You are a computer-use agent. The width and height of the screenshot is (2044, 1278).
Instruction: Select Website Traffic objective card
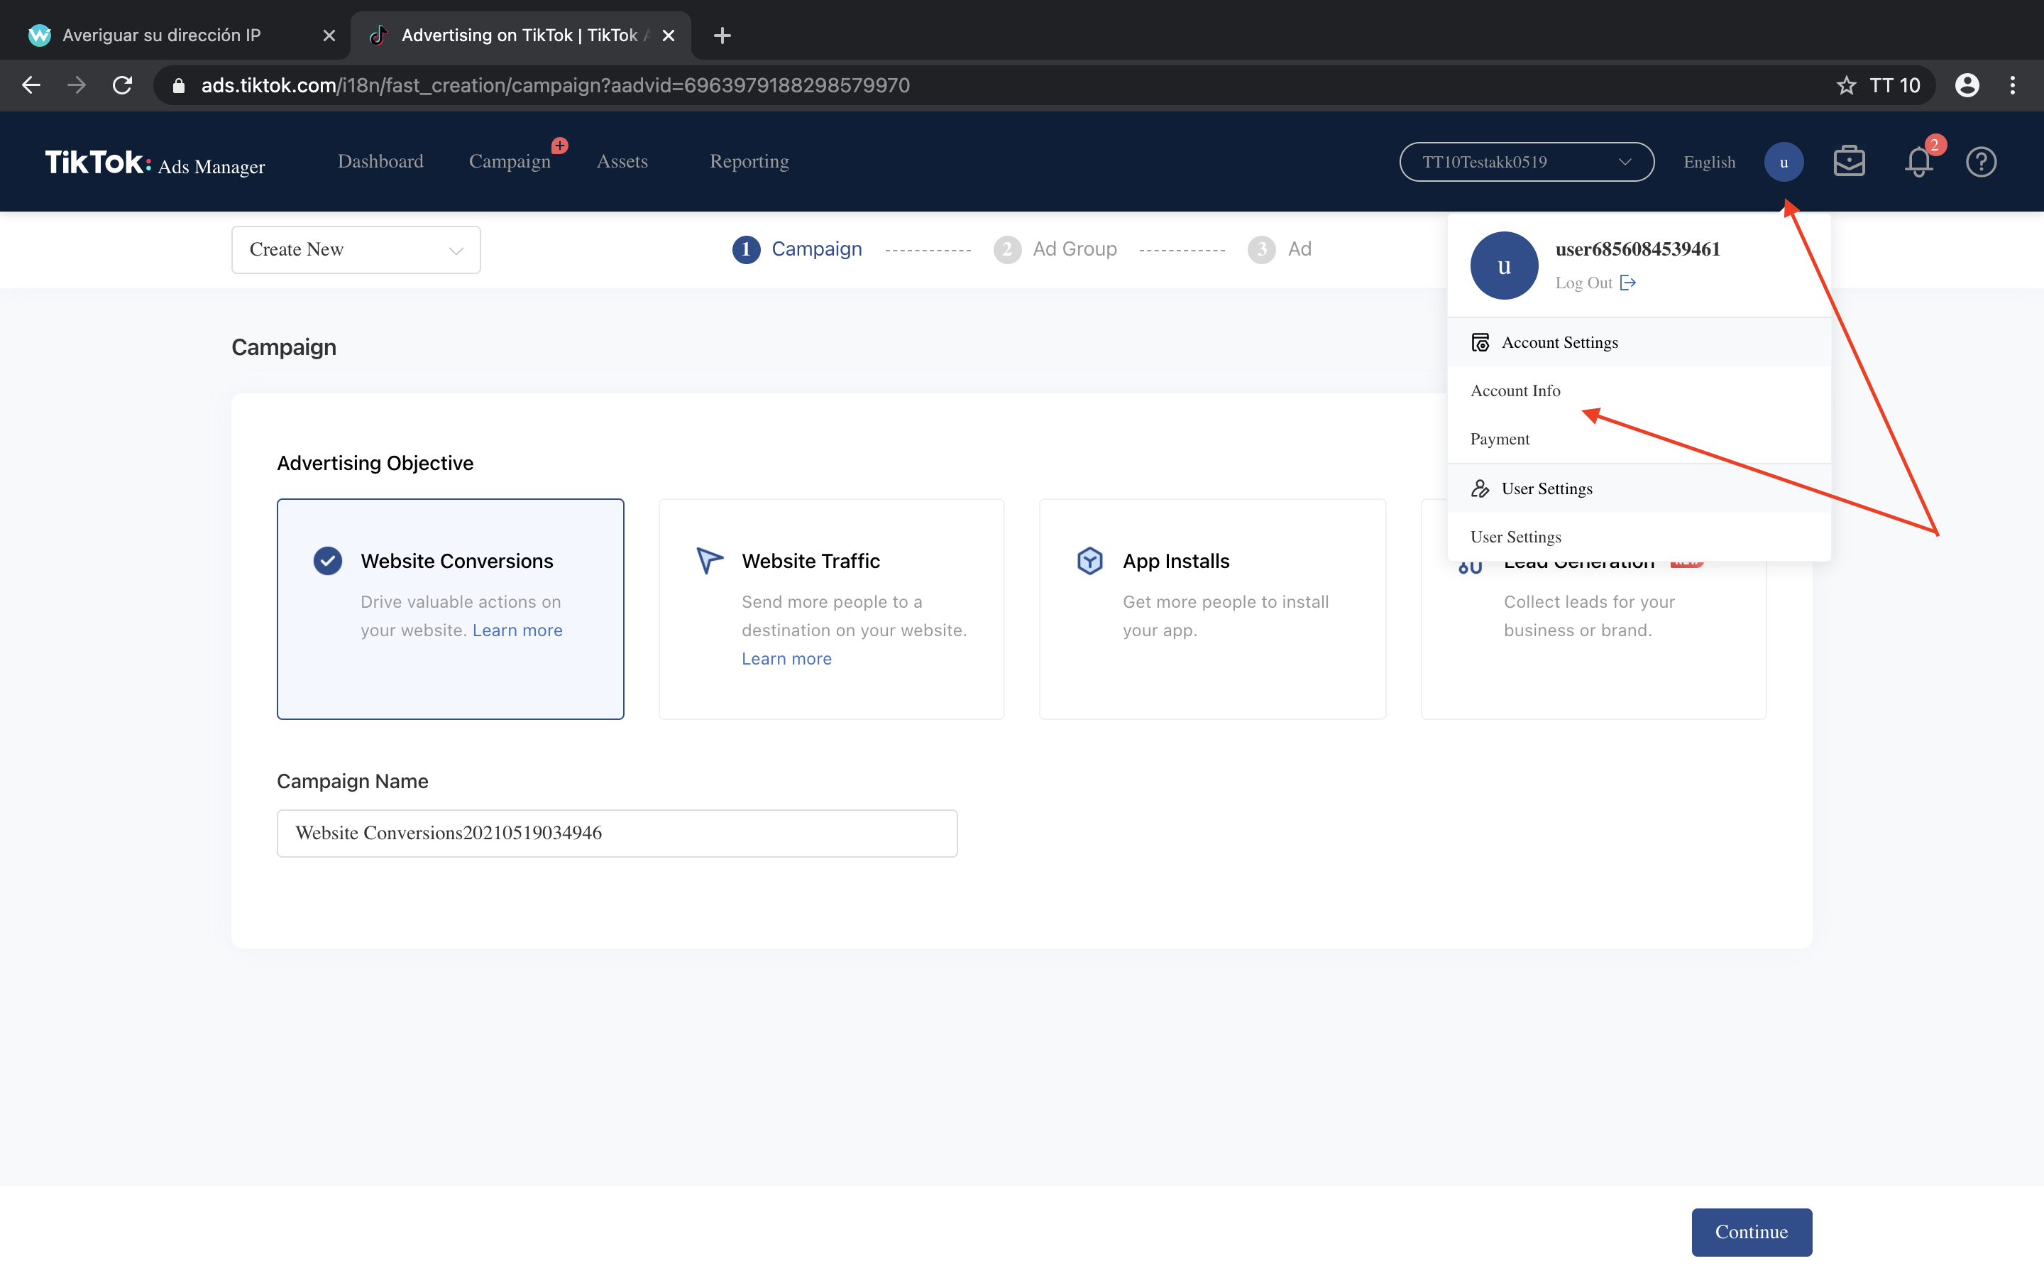click(831, 608)
